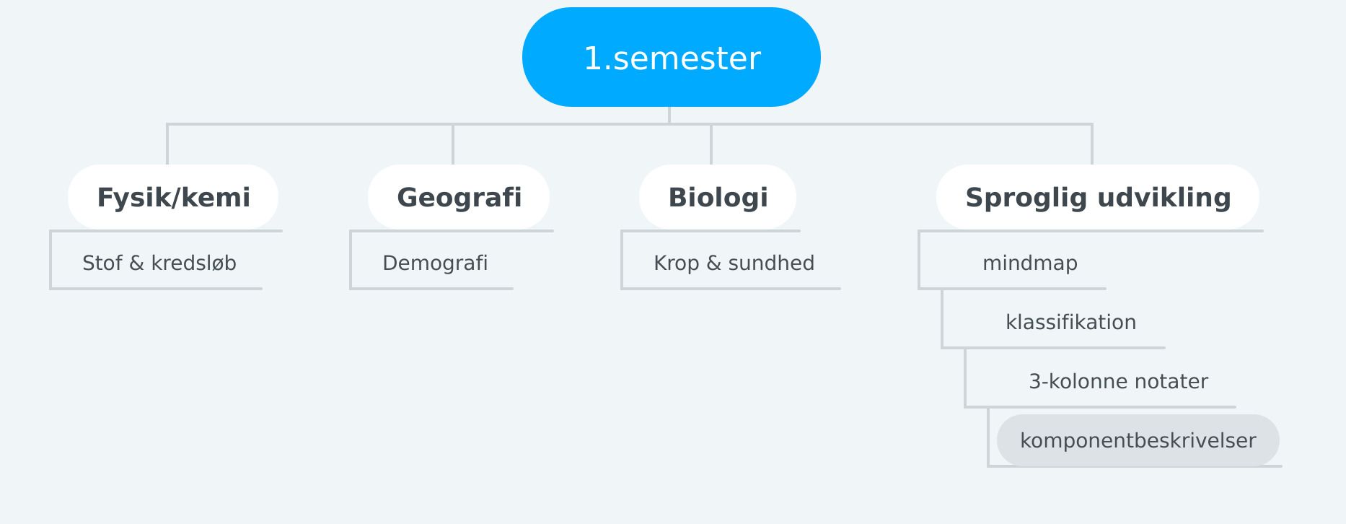Select the Sproglig udvikling node
The image size is (1346, 524).
point(1097,197)
